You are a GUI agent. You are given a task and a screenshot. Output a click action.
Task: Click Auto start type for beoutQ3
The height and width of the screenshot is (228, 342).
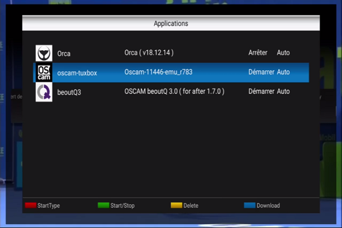283,91
